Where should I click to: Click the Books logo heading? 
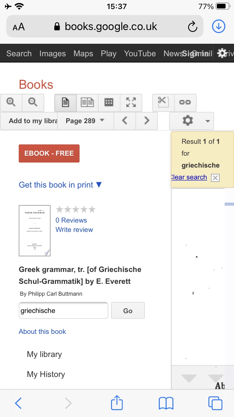36,85
